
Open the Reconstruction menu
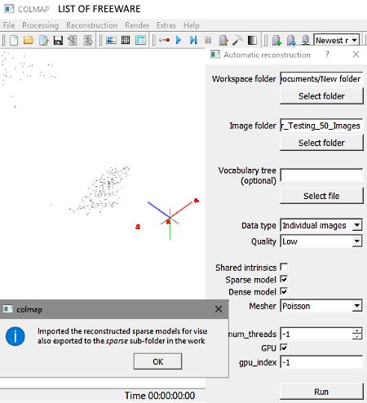click(92, 25)
